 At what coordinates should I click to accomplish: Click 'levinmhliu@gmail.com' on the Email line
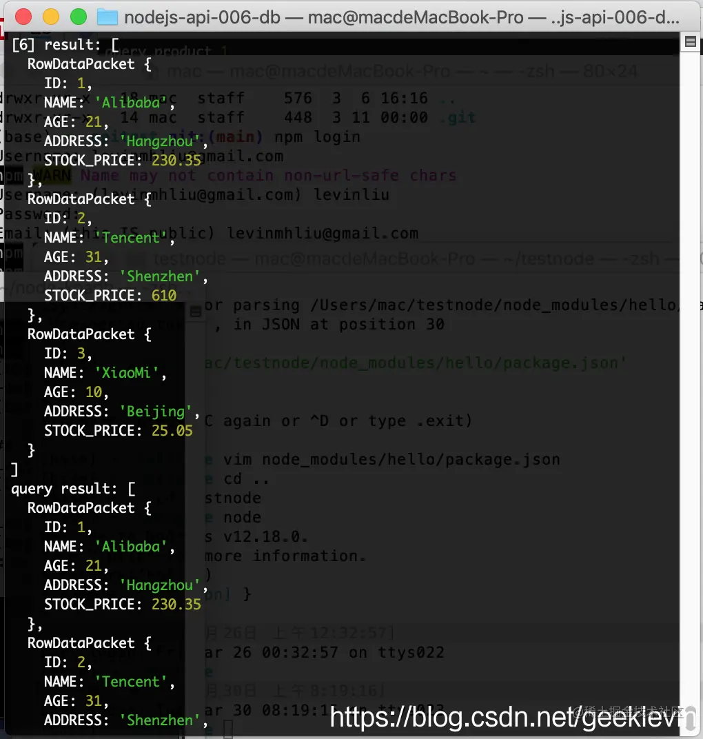click(x=323, y=233)
